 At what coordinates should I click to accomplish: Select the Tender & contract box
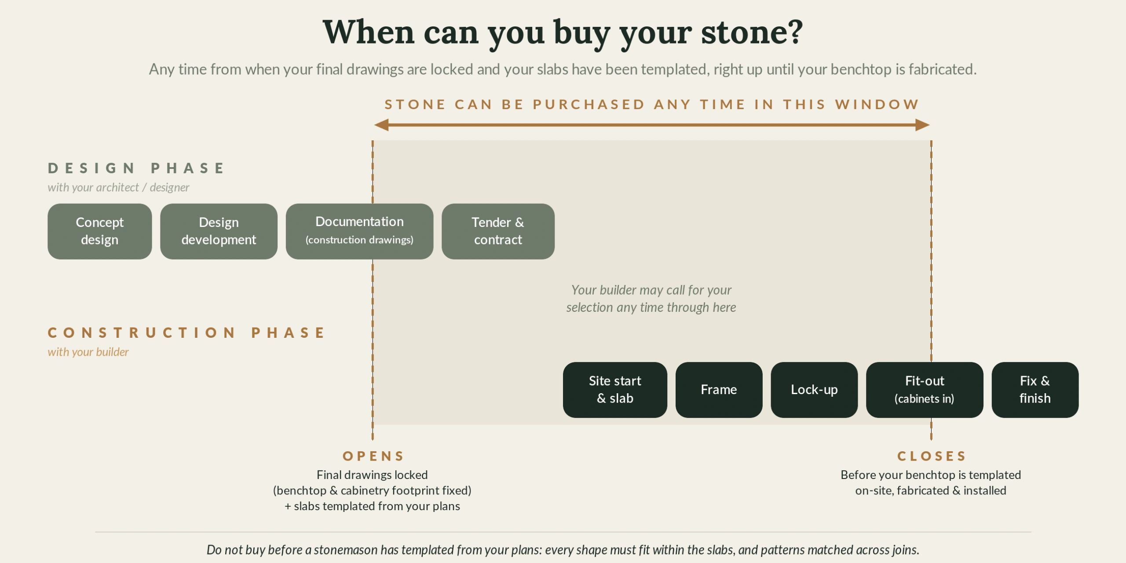tap(498, 231)
